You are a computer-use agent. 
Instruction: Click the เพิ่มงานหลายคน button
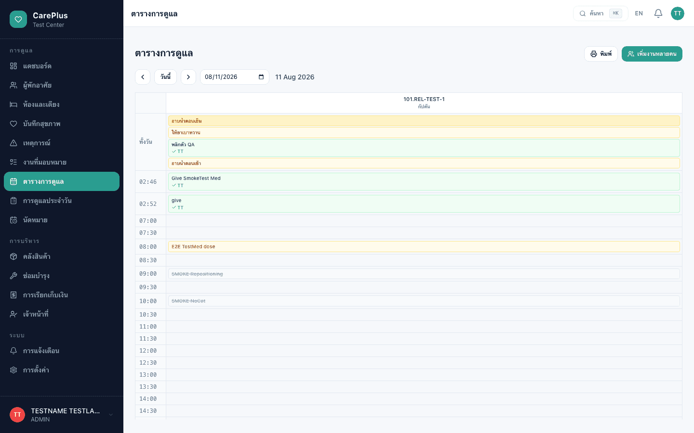(652, 54)
